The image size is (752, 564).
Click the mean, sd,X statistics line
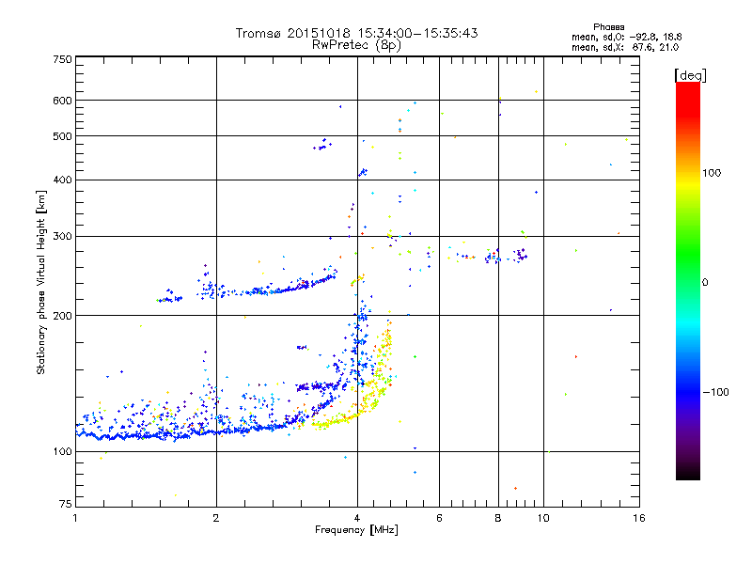click(x=625, y=47)
